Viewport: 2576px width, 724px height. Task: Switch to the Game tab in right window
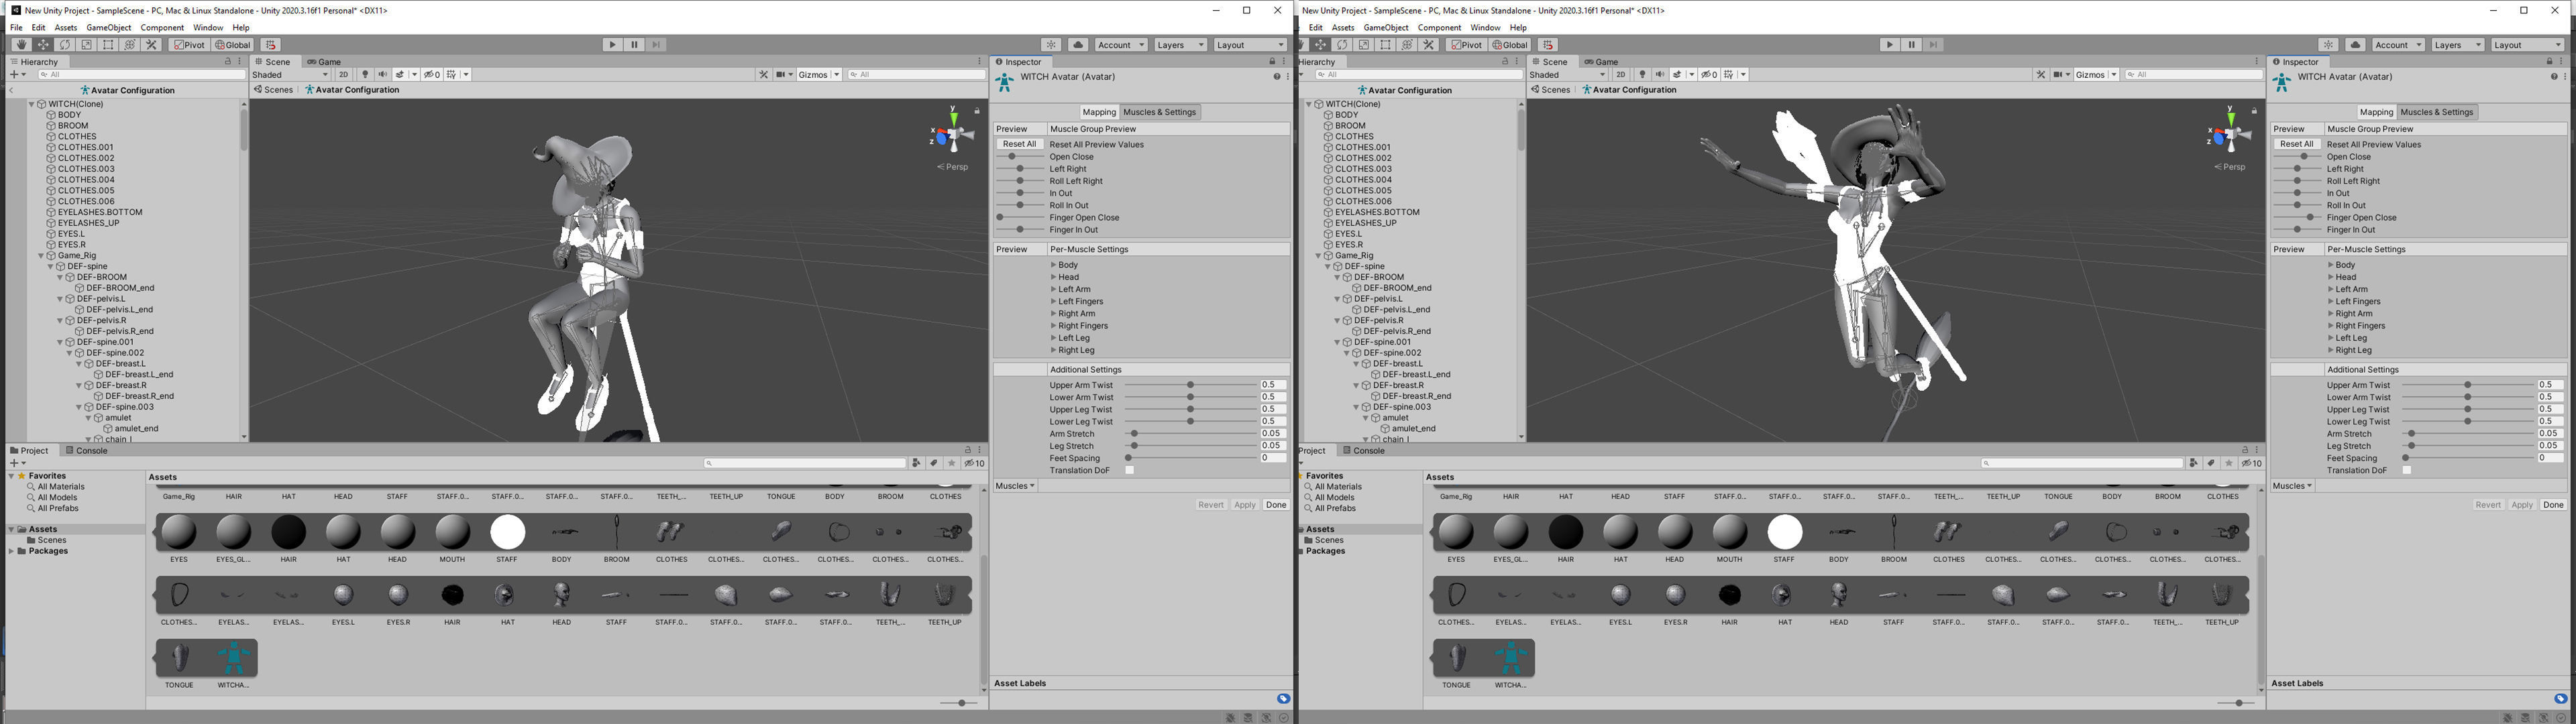1601,62
